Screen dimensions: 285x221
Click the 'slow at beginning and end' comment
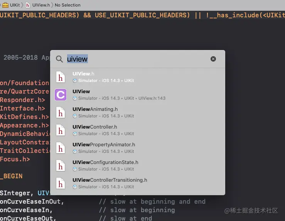(152, 202)
